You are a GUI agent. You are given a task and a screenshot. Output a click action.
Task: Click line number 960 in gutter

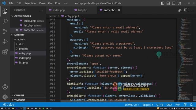pyautogui.click(x=52, y=64)
